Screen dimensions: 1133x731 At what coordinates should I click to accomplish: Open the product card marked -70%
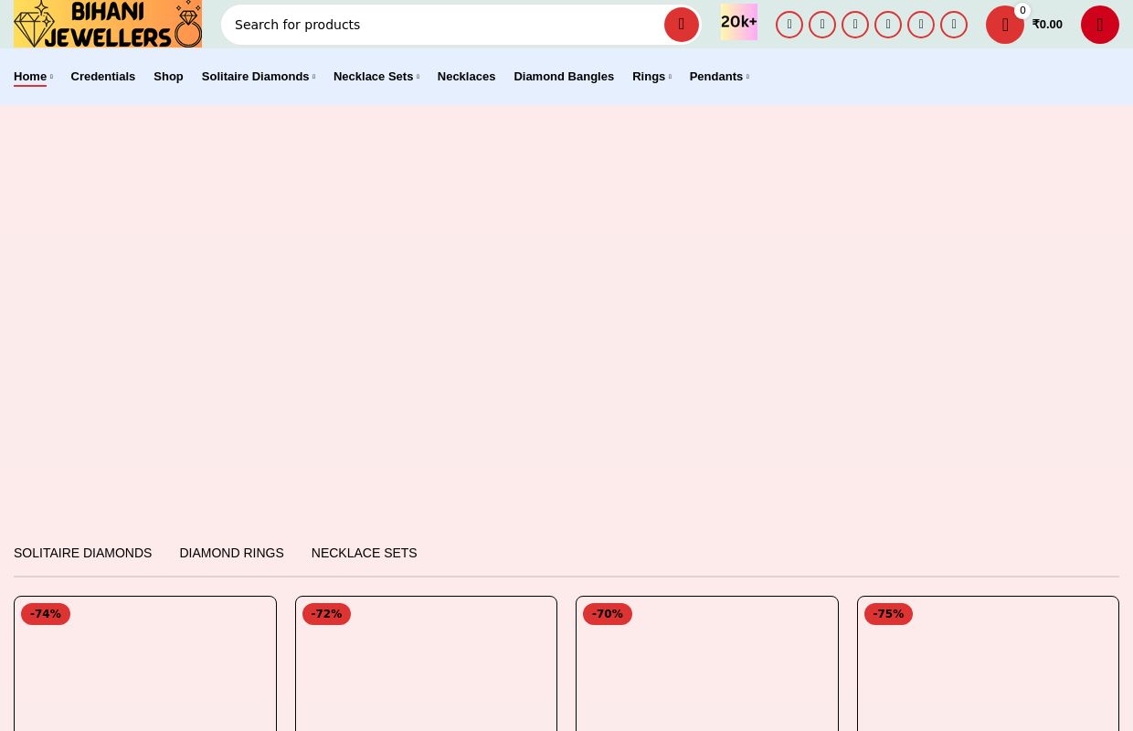[707, 664]
